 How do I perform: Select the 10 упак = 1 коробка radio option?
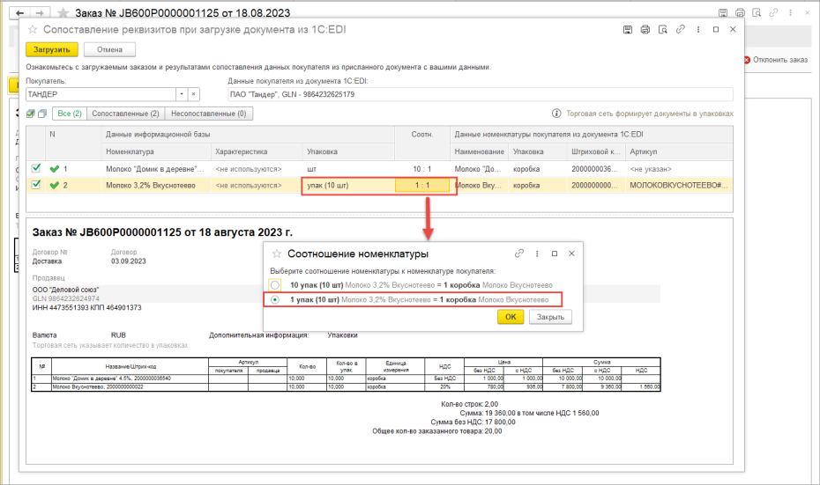[x=275, y=285]
